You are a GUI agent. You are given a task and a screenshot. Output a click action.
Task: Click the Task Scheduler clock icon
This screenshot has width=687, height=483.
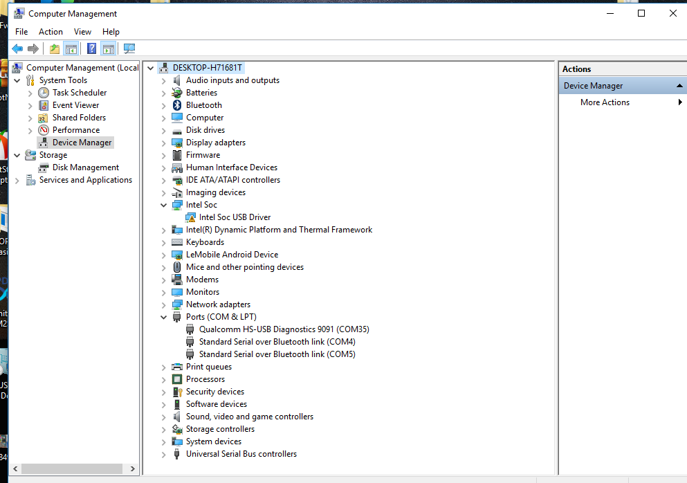(44, 93)
